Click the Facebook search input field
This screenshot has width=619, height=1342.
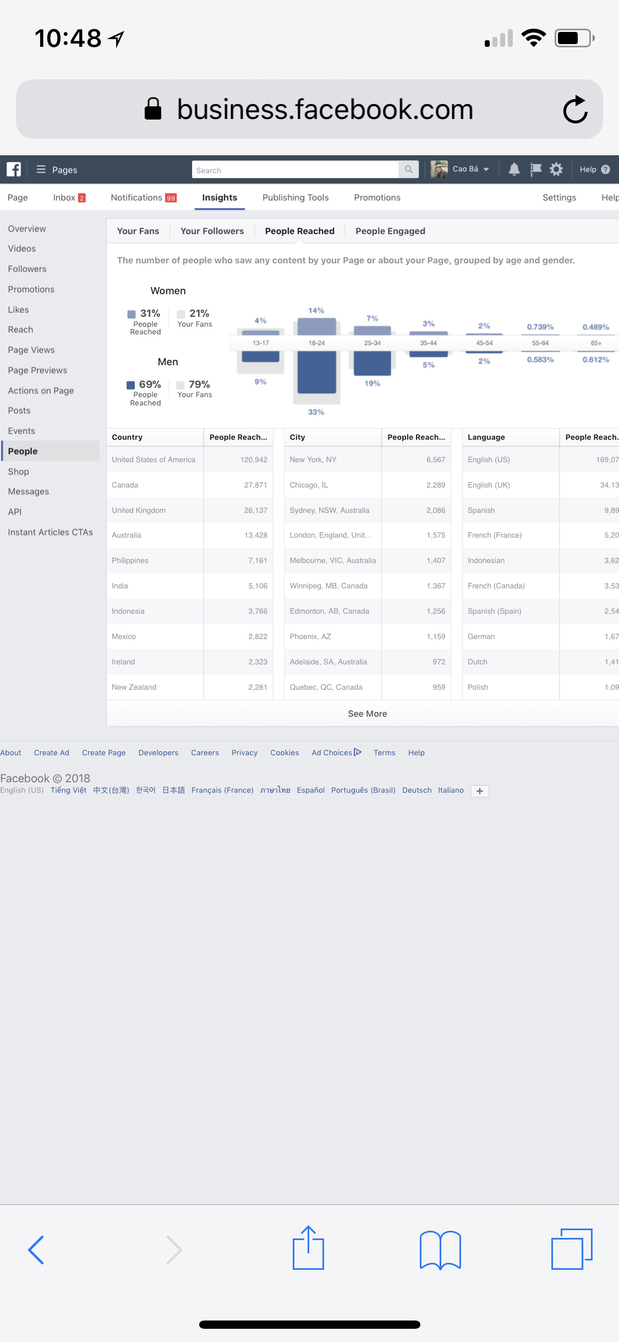[295, 170]
